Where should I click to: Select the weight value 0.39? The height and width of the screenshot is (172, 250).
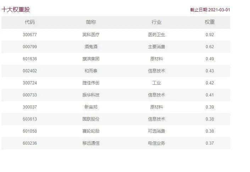point(210,107)
